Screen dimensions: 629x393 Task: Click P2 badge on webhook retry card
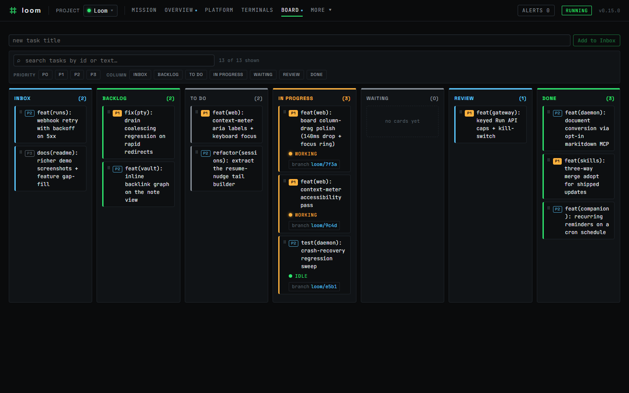pos(30,113)
